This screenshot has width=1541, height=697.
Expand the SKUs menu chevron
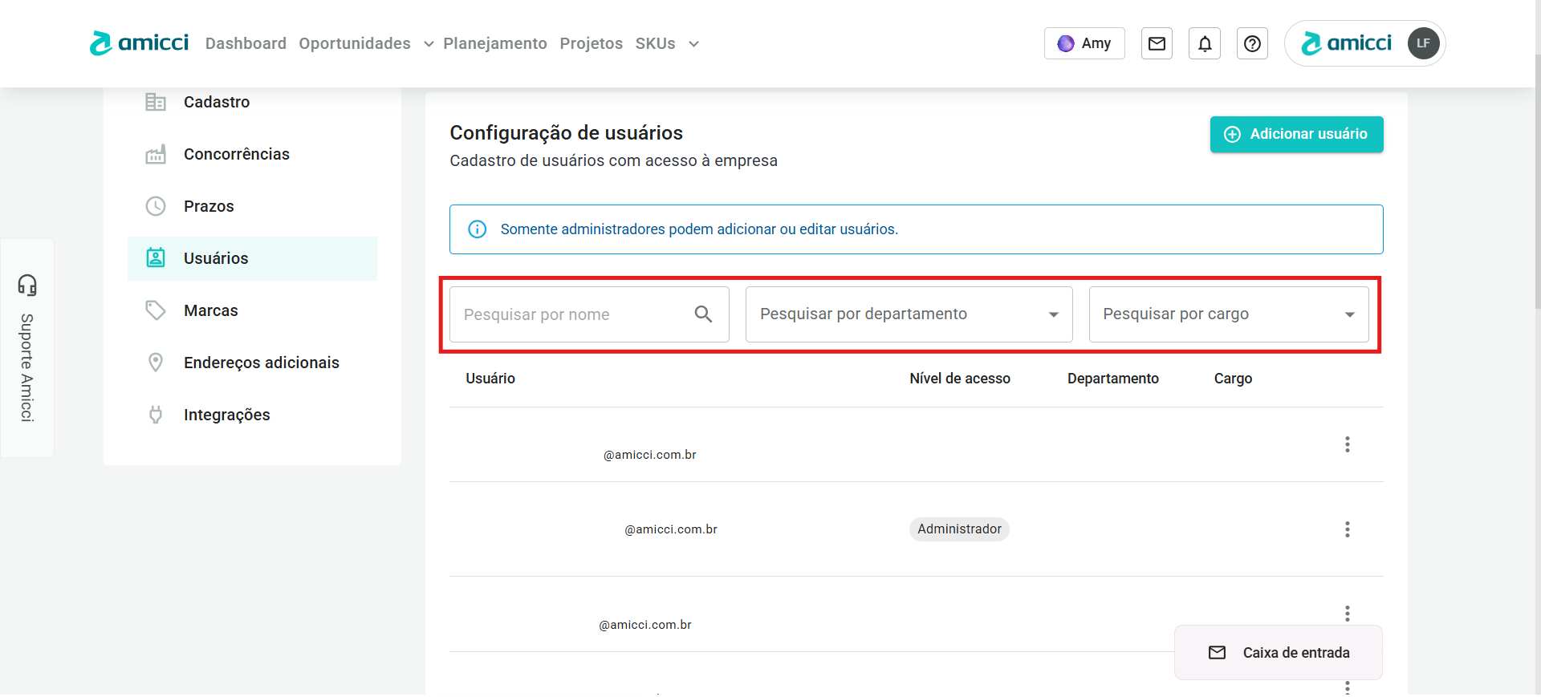(x=693, y=44)
